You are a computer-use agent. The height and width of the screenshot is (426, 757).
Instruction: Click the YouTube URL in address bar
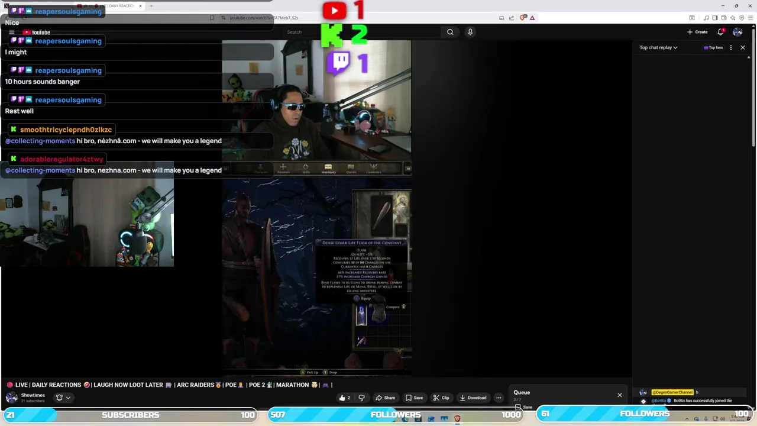pyautogui.click(x=263, y=18)
